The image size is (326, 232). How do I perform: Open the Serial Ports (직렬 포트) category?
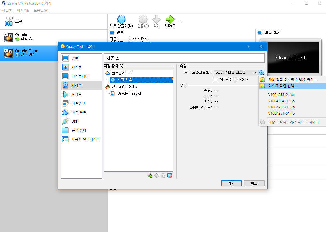pyautogui.click(x=81, y=112)
